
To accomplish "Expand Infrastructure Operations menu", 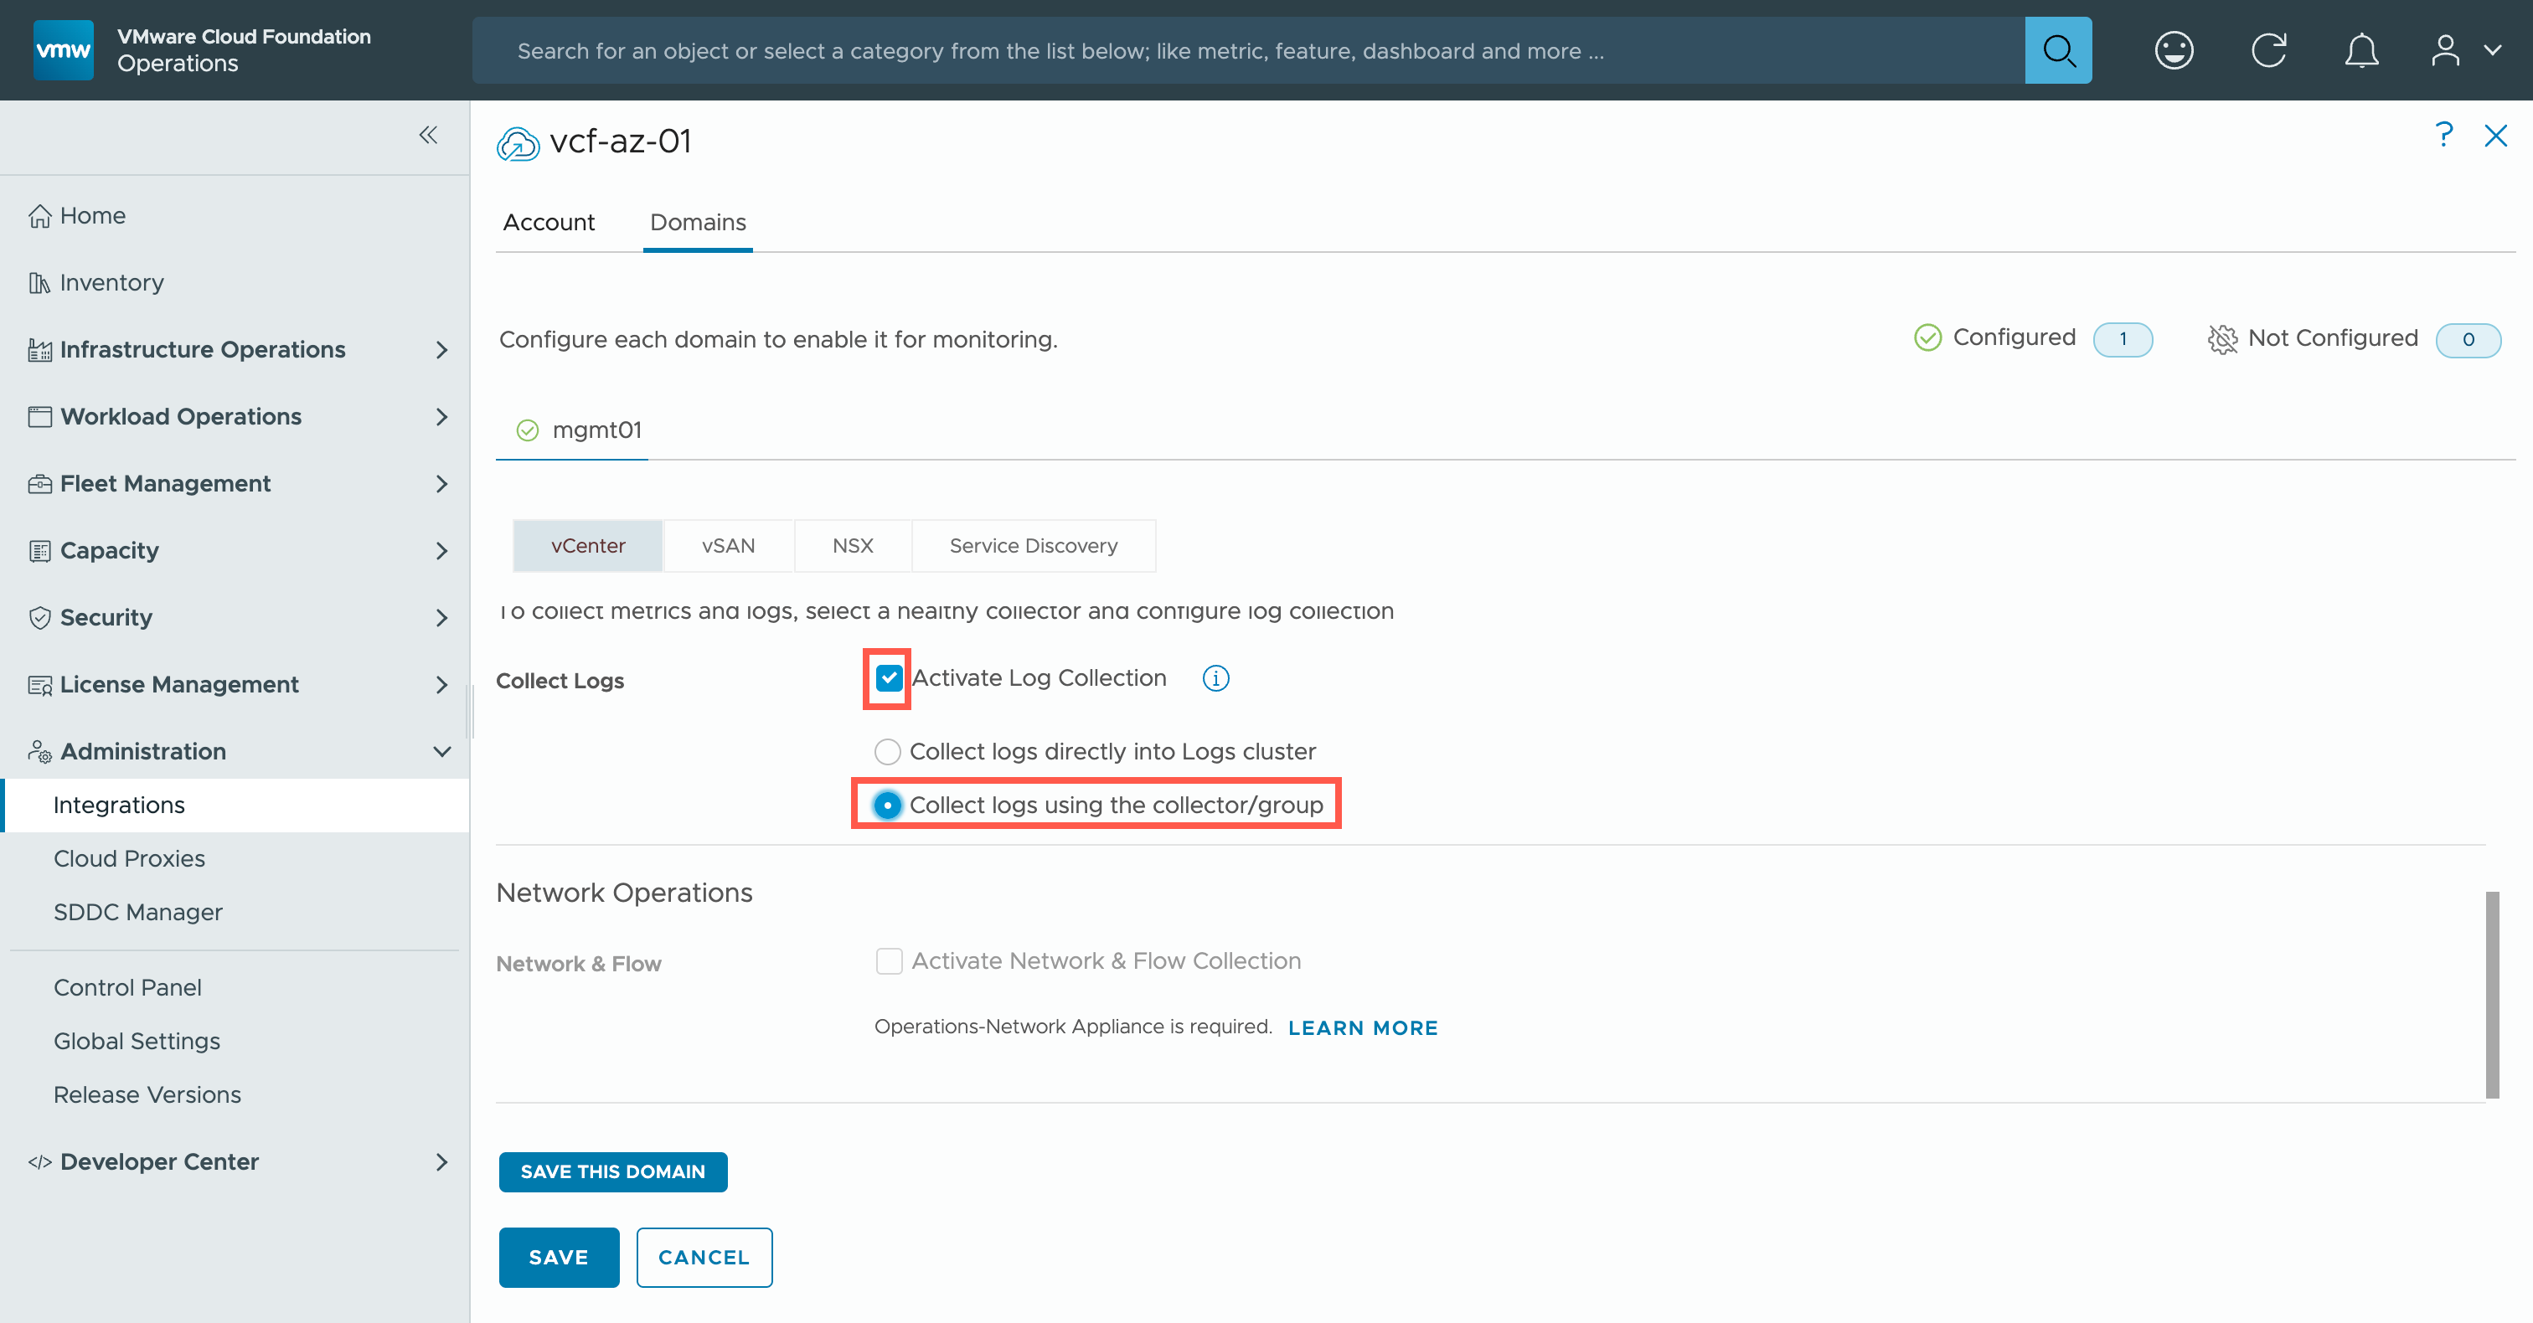I will [x=441, y=350].
